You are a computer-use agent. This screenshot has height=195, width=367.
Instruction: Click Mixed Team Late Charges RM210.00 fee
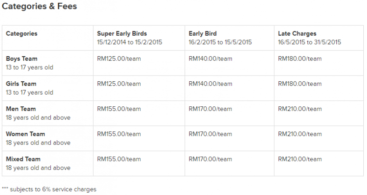[300, 159]
